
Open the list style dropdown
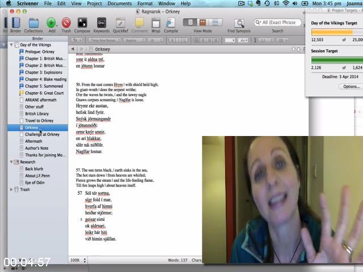(x=282, y=40)
